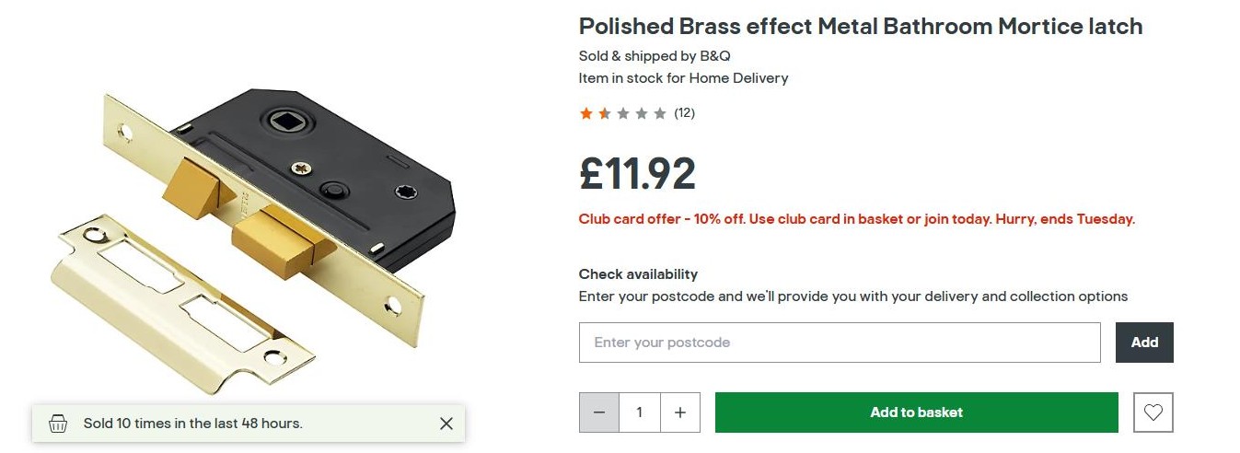Click the Polished Brass Mortice latch title
The height and width of the screenshot is (453, 1240).
pos(860,27)
